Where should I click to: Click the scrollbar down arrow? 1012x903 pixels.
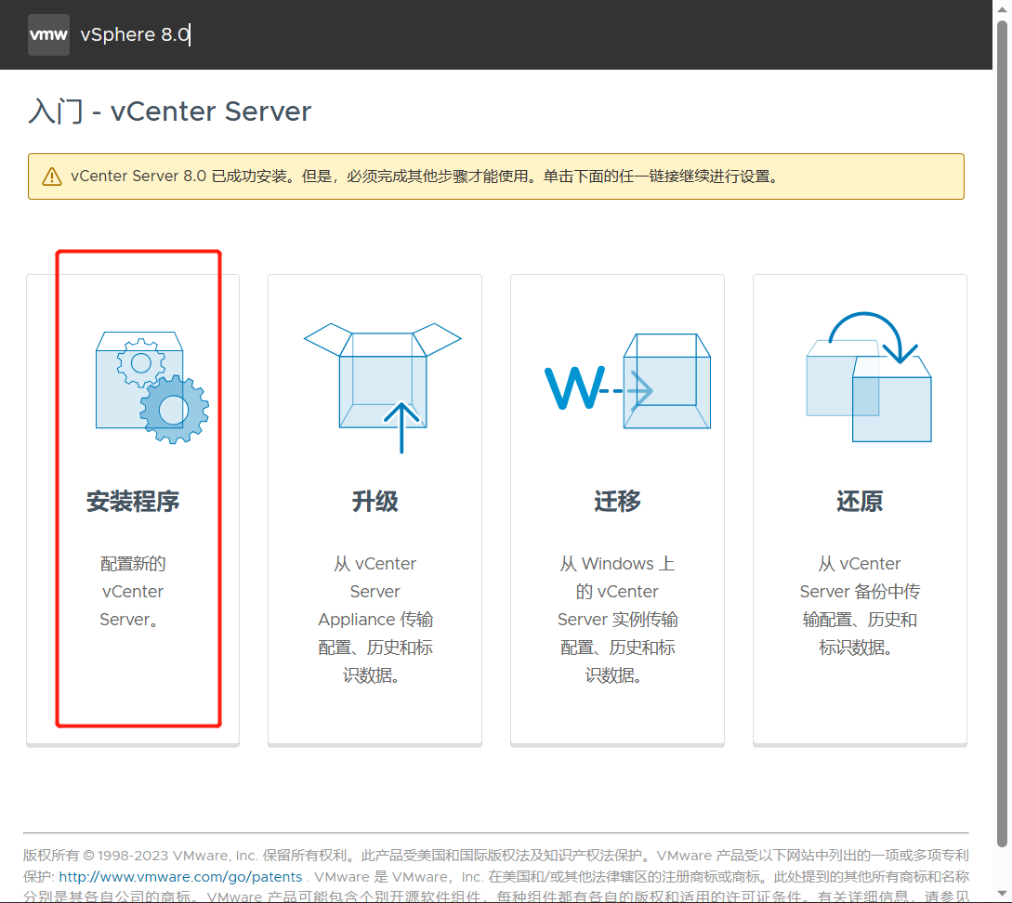tap(1002, 895)
